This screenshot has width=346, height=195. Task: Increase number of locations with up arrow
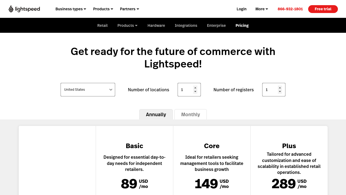195,88
